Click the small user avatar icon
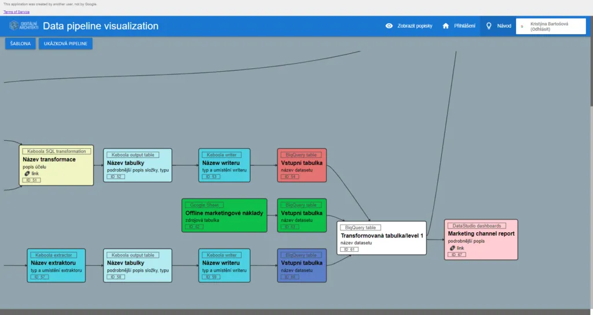This screenshot has height=315, width=593. coord(522,27)
